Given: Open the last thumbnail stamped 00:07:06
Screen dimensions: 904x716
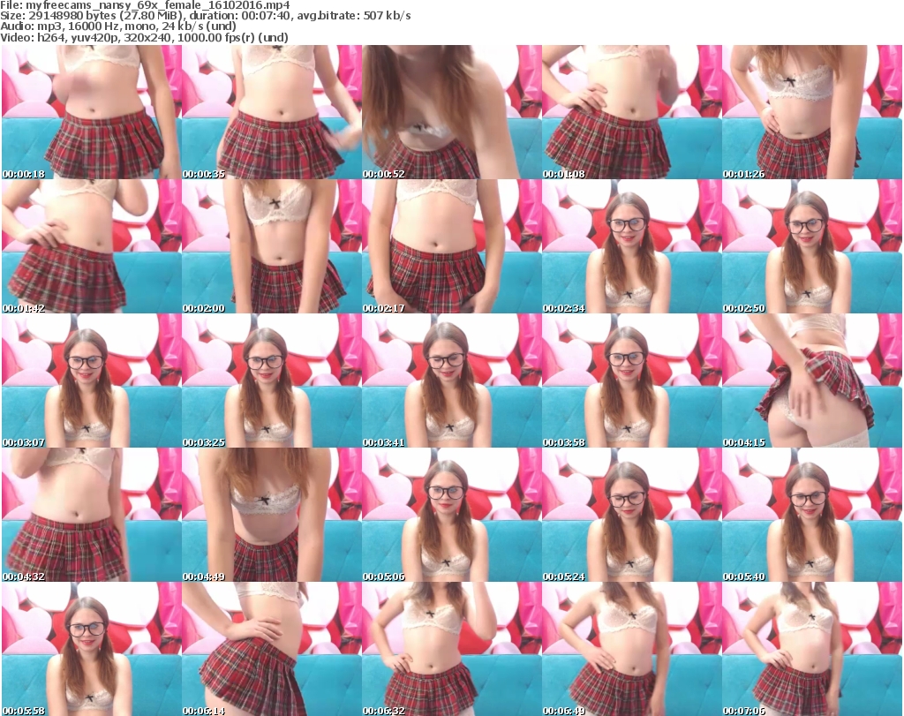Looking at the screenshot, I should [812, 649].
